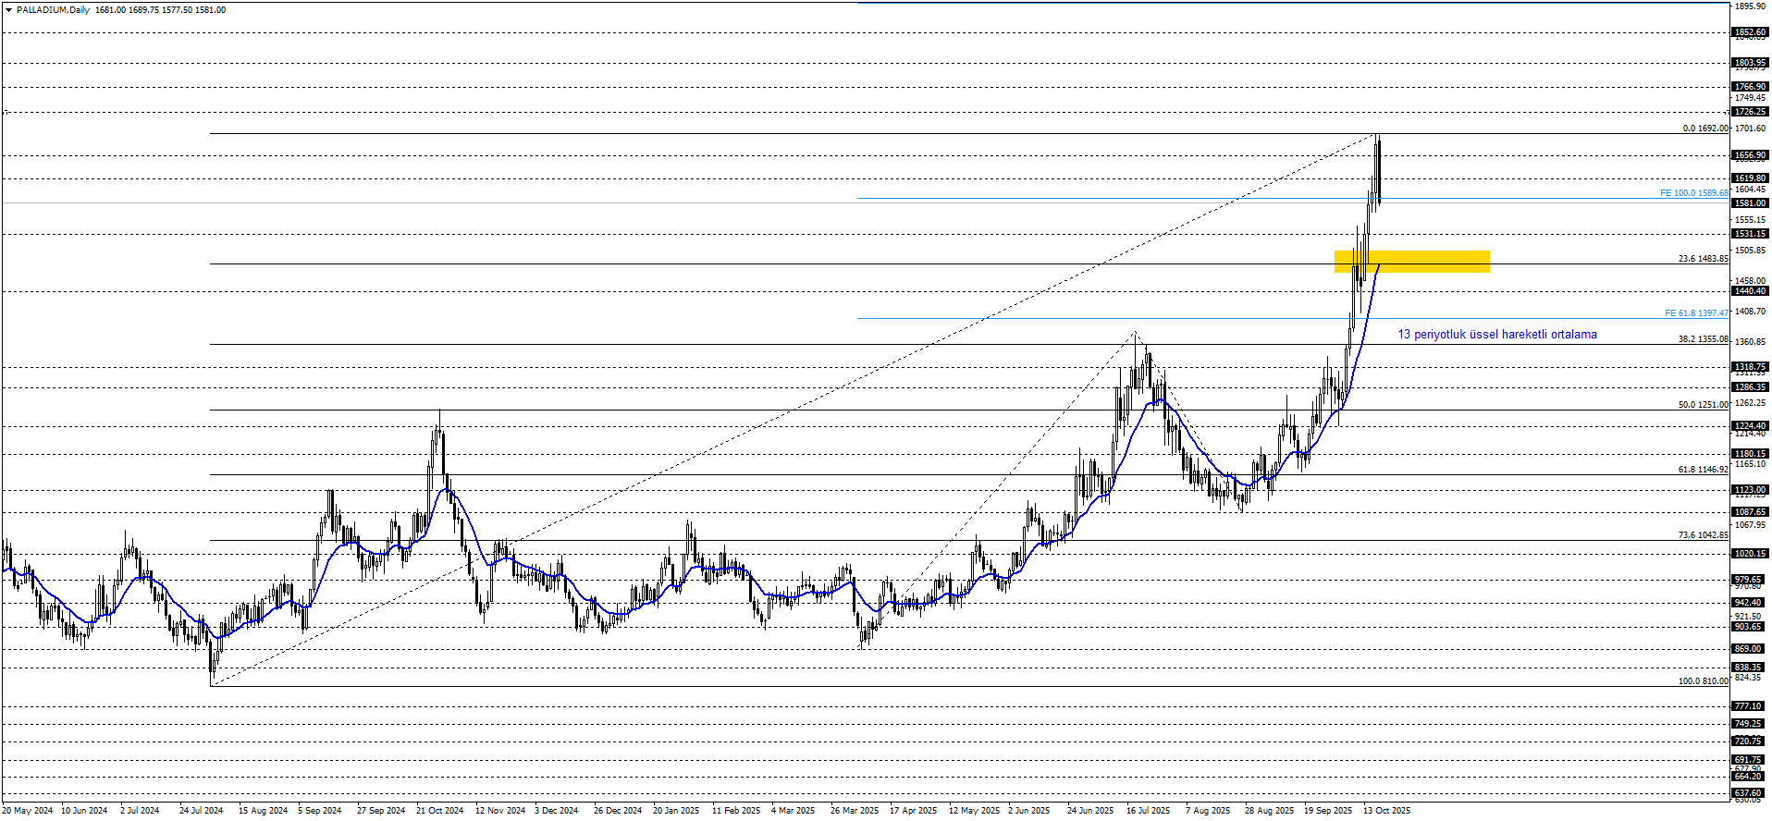Click the 777.10 price level tag
The image size is (1772, 821).
tap(1749, 706)
